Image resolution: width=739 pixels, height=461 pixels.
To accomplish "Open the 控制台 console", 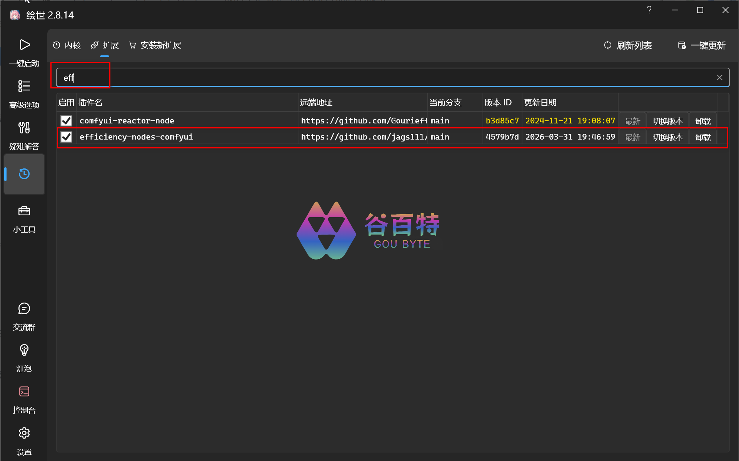I will 24,392.
